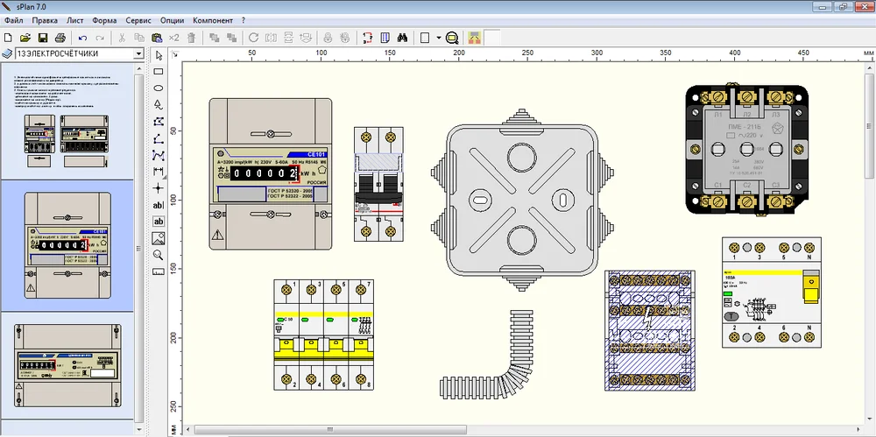The width and height of the screenshot is (876, 437).
Task: Click the Print icon in toolbar
Action: coord(60,38)
